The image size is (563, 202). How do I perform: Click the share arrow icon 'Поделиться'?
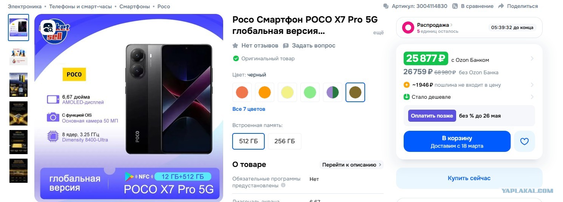tap(501, 6)
